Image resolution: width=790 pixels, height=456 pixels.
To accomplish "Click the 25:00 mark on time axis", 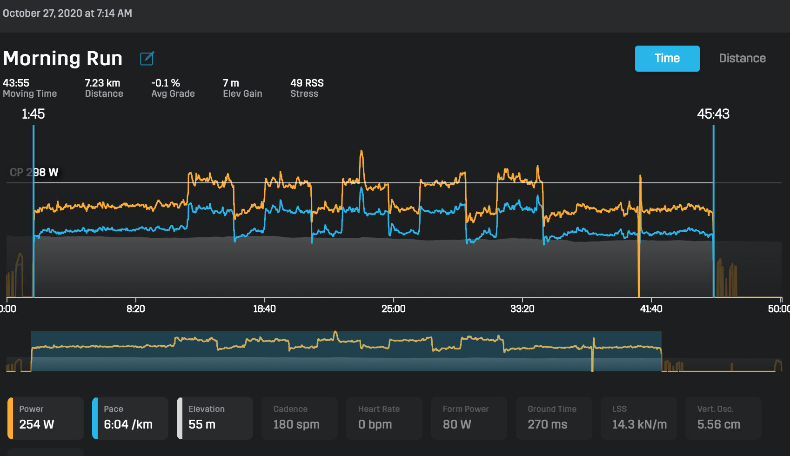I will point(393,308).
